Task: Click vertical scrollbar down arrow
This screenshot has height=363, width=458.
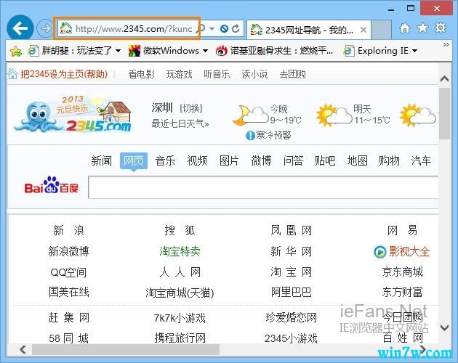Action: (444, 327)
